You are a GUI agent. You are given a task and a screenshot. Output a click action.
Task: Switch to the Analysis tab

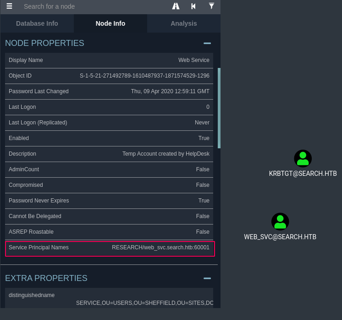(183, 23)
